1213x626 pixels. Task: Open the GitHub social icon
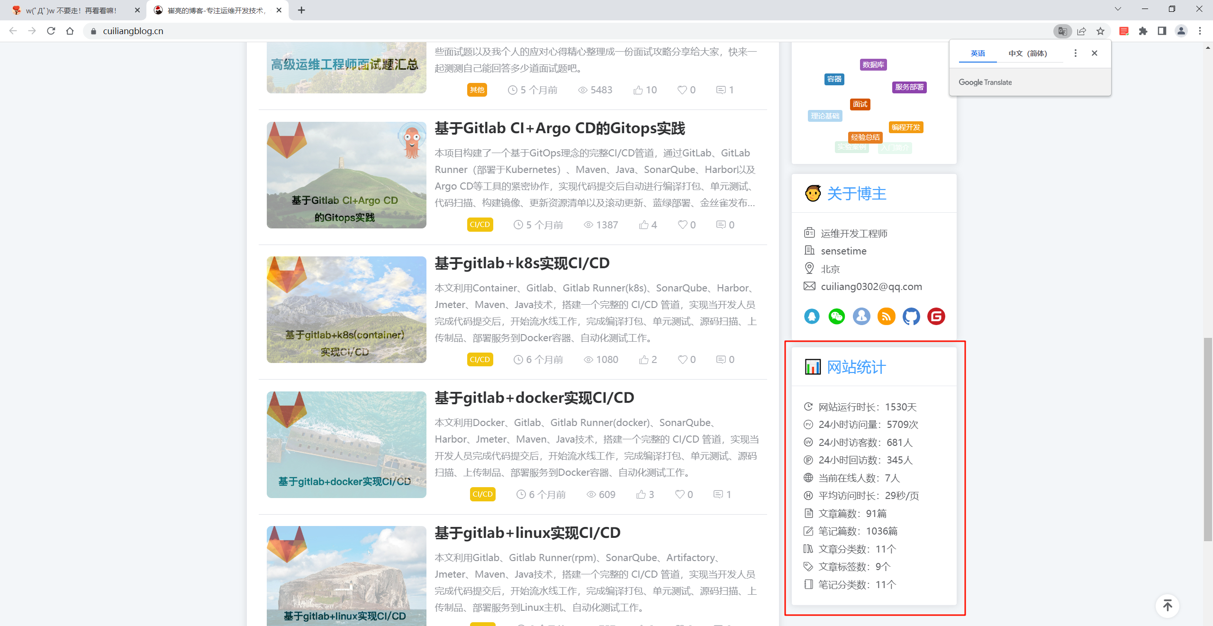pos(911,316)
